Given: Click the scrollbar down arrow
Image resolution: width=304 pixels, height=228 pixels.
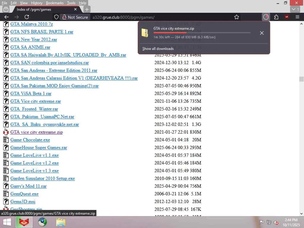Looking at the screenshot, I should tap(301, 214).
